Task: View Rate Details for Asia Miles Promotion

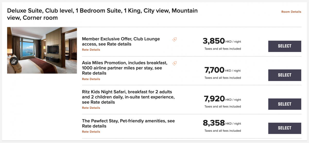Action: pyautogui.click(x=91, y=79)
